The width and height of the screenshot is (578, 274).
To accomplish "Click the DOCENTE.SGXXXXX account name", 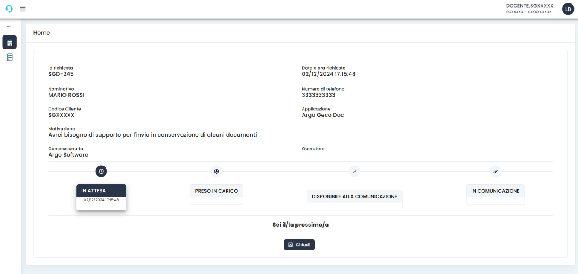I will click(529, 6).
